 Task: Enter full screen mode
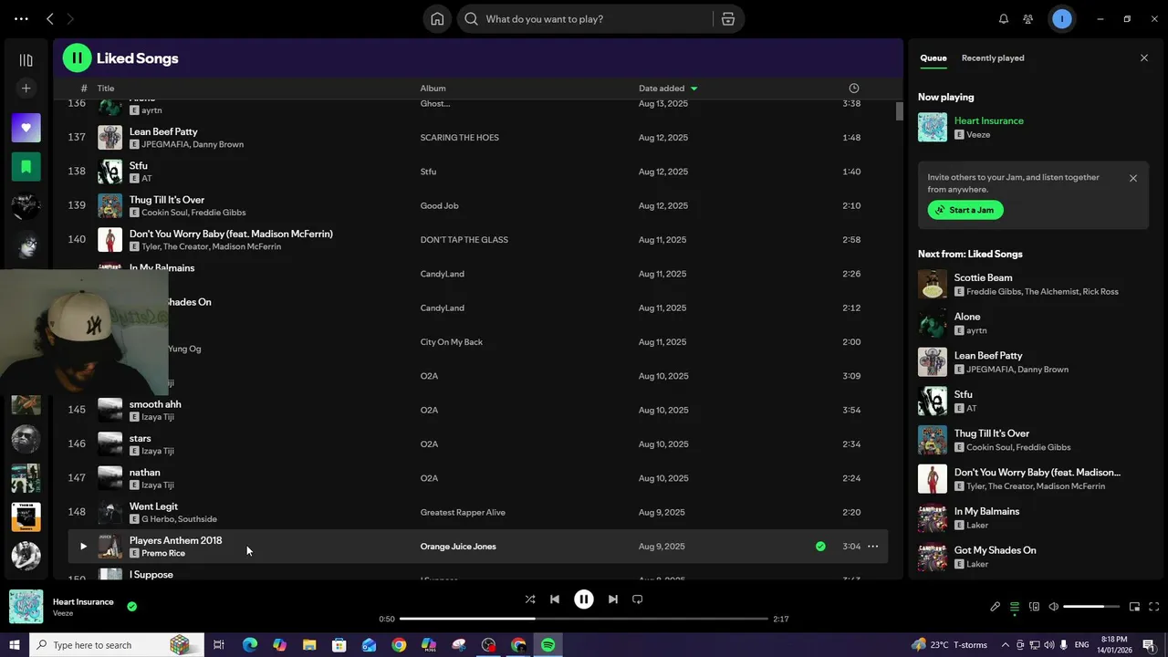pos(1154,607)
